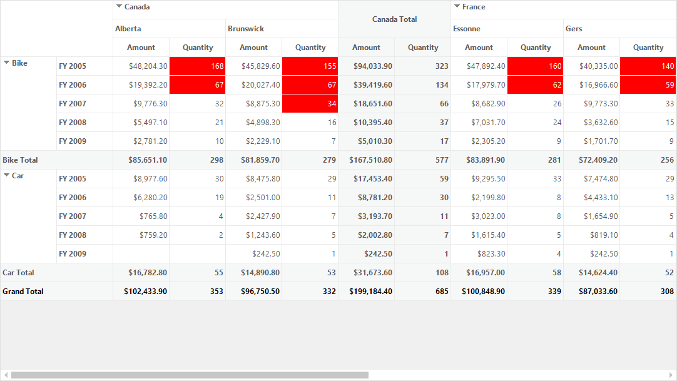The height and width of the screenshot is (381, 677).
Task: Click the $40,335.00 amount cell
Action: point(591,66)
